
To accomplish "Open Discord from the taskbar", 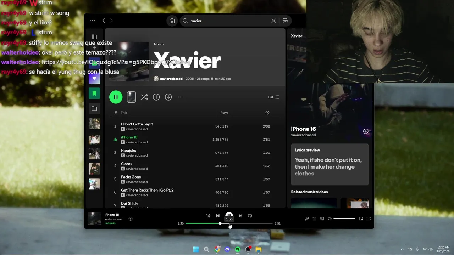I will [x=227, y=250].
